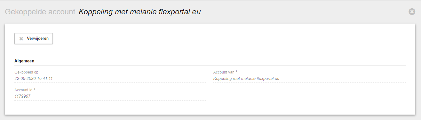Click the required asterisk beside Account id

click(x=34, y=90)
